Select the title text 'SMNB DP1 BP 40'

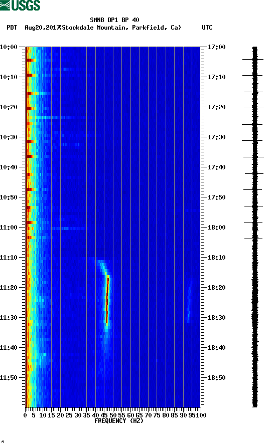[114, 20]
